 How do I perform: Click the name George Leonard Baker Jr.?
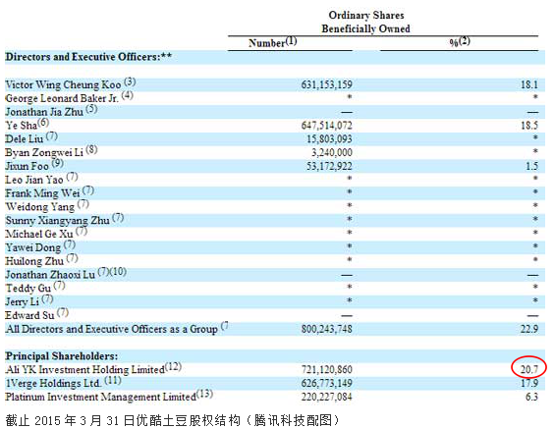(x=62, y=98)
